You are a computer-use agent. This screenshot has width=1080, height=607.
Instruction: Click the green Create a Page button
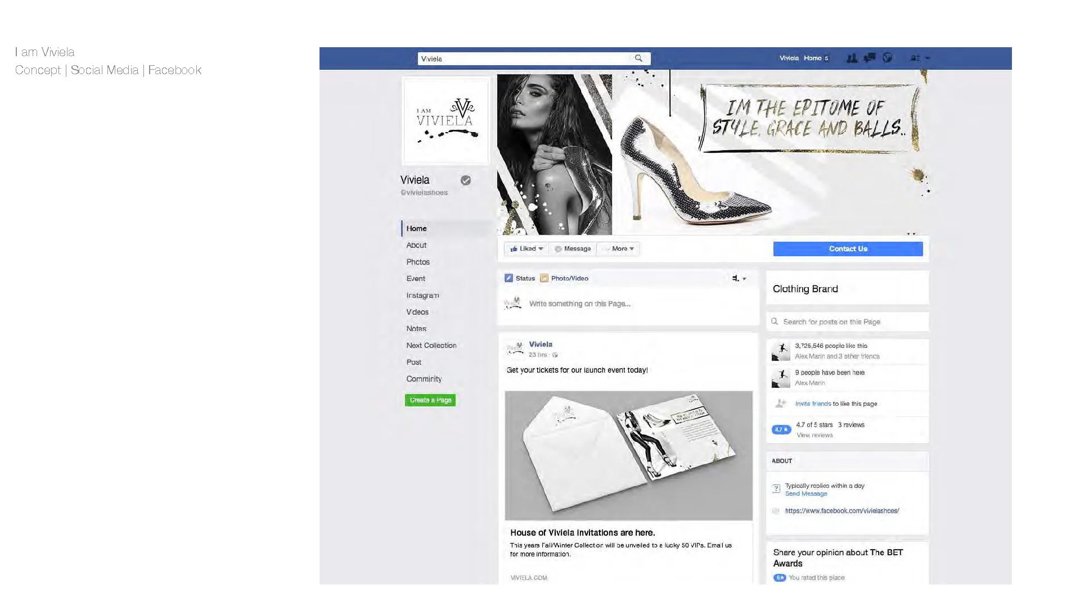point(430,400)
